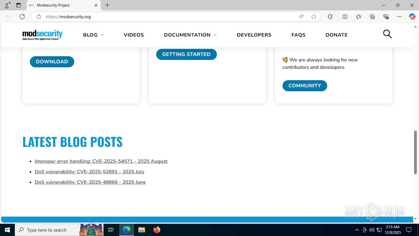
Task: Click the browser back arrow
Action: pos(9,17)
